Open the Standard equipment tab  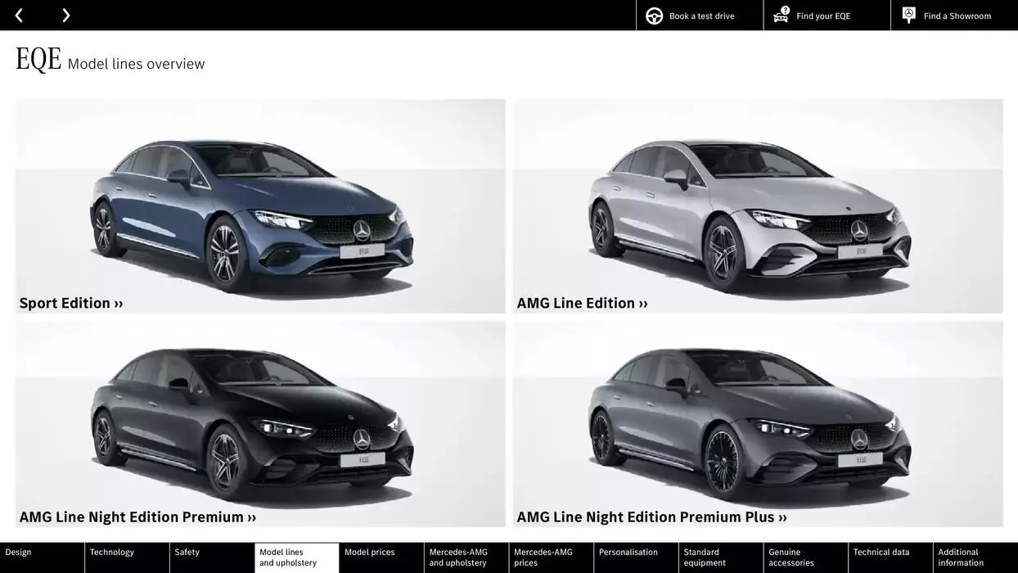click(x=721, y=557)
